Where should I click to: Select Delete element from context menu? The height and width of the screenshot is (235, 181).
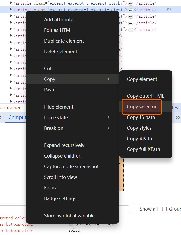[61, 51]
